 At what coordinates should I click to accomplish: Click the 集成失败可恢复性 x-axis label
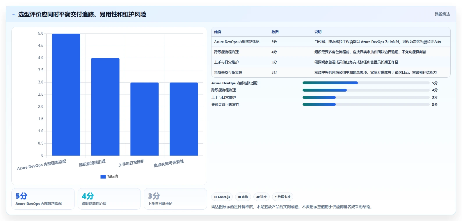pyautogui.click(x=169, y=163)
